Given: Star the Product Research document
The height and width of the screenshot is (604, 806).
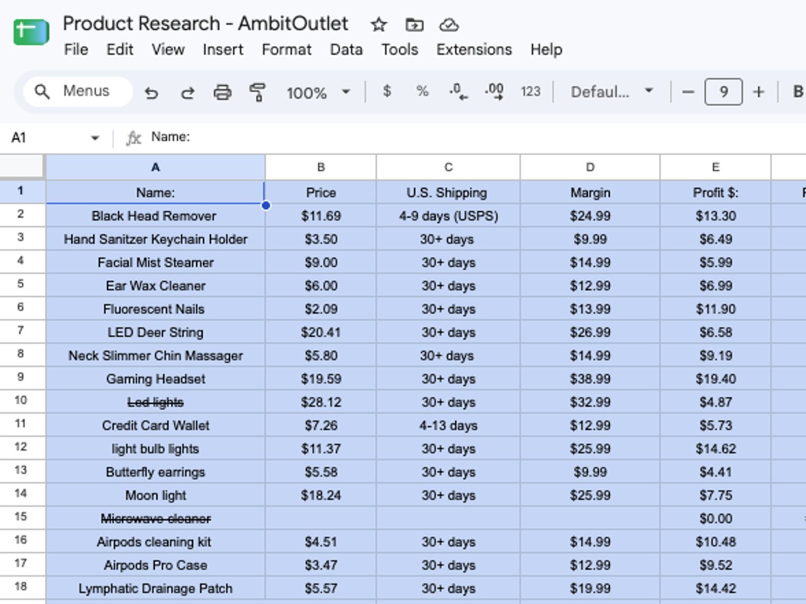Looking at the screenshot, I should click(x=379, y=24).
